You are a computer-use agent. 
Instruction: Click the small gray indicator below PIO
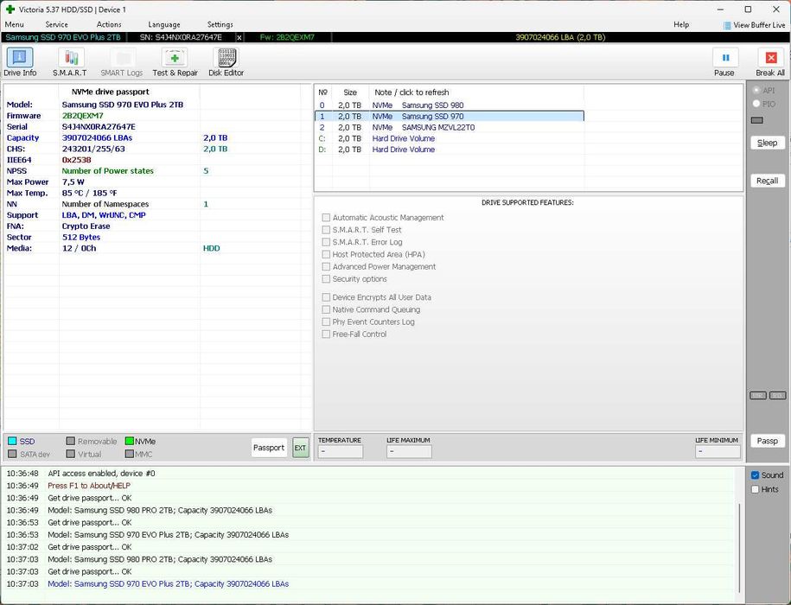click(x=757, y=120)
